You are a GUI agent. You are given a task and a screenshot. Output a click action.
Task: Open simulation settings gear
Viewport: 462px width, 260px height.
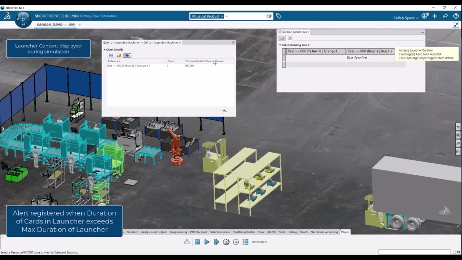click(236, 242)
